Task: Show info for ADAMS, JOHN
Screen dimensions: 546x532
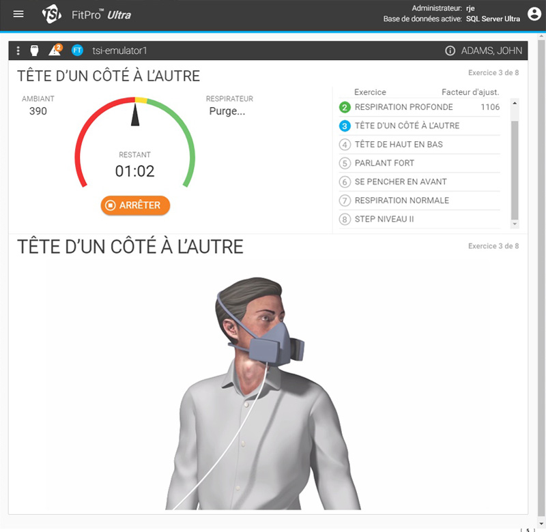Action: point(450,50)
